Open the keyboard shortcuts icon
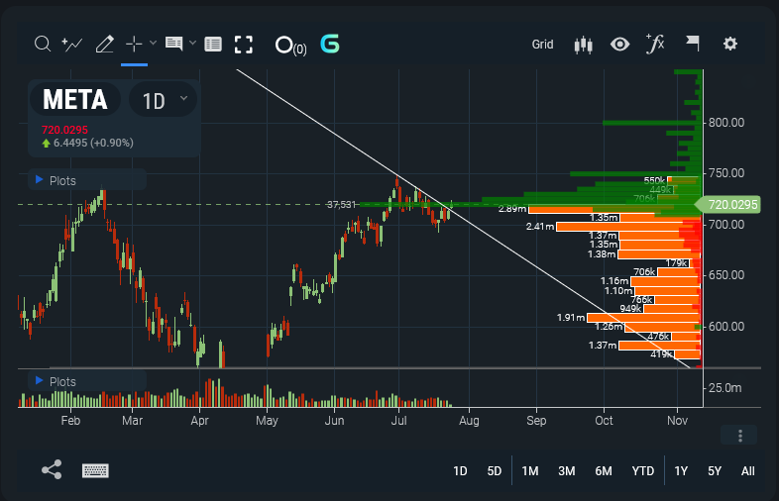779x501 pixels. [x=95, y=470]
